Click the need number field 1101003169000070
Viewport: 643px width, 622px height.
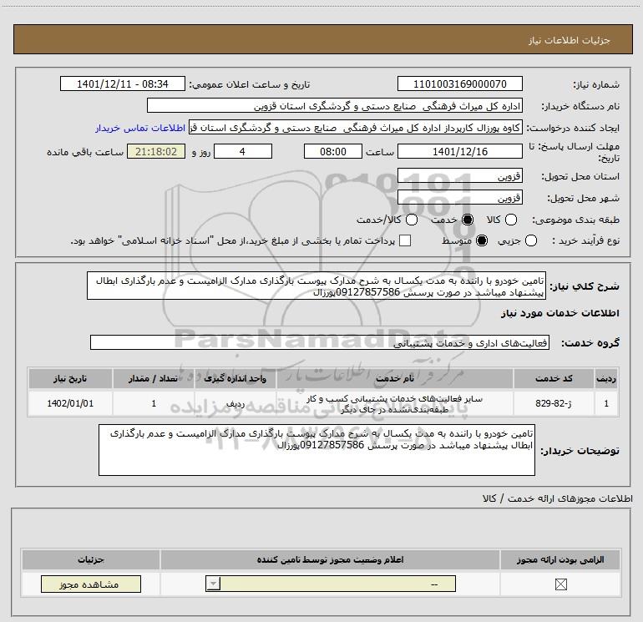point(459,83)
